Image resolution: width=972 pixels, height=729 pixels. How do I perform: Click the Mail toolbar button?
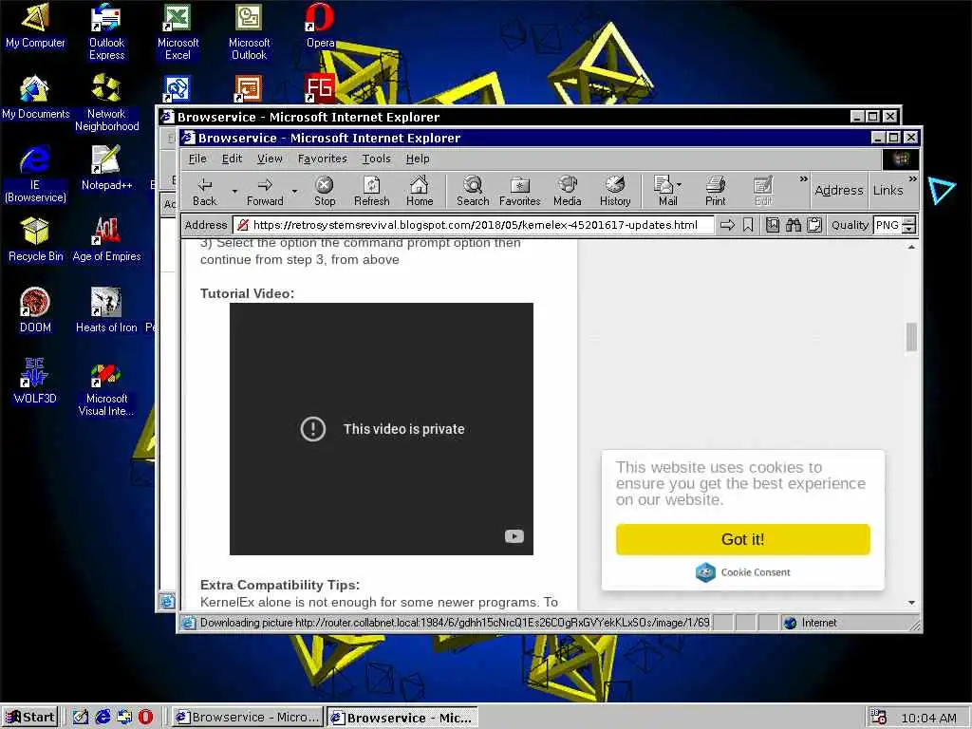pos(664,191)
